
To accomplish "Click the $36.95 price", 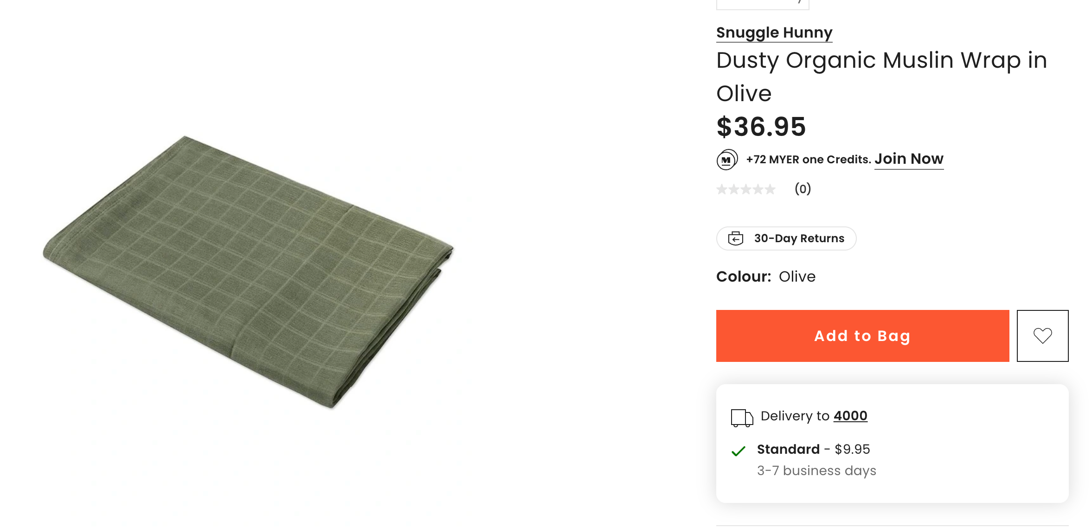I will tap(761, 127).
